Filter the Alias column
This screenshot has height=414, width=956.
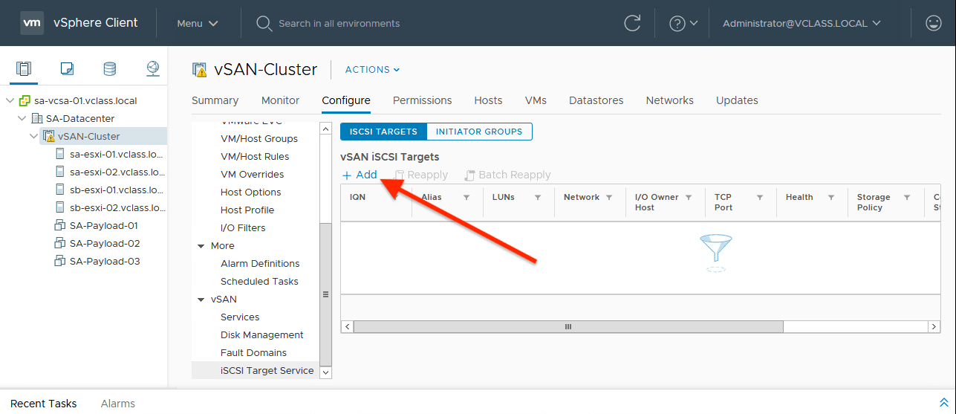(x=466, y=197)
